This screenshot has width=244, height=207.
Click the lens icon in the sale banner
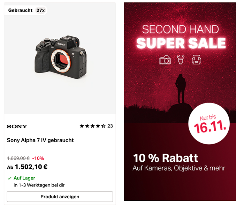[180, 60]
